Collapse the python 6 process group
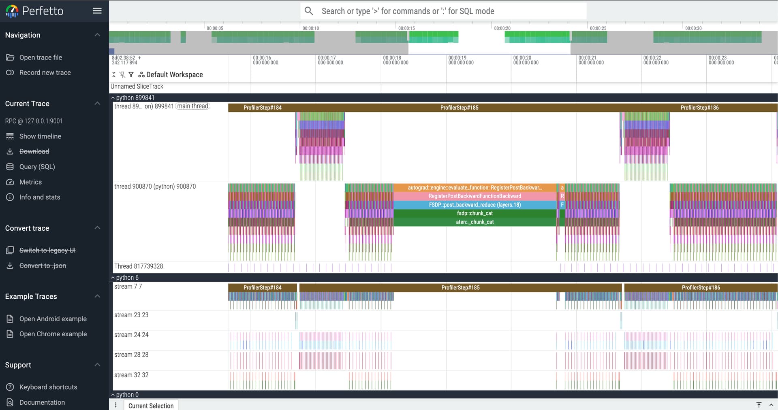 tap(113, 278)
